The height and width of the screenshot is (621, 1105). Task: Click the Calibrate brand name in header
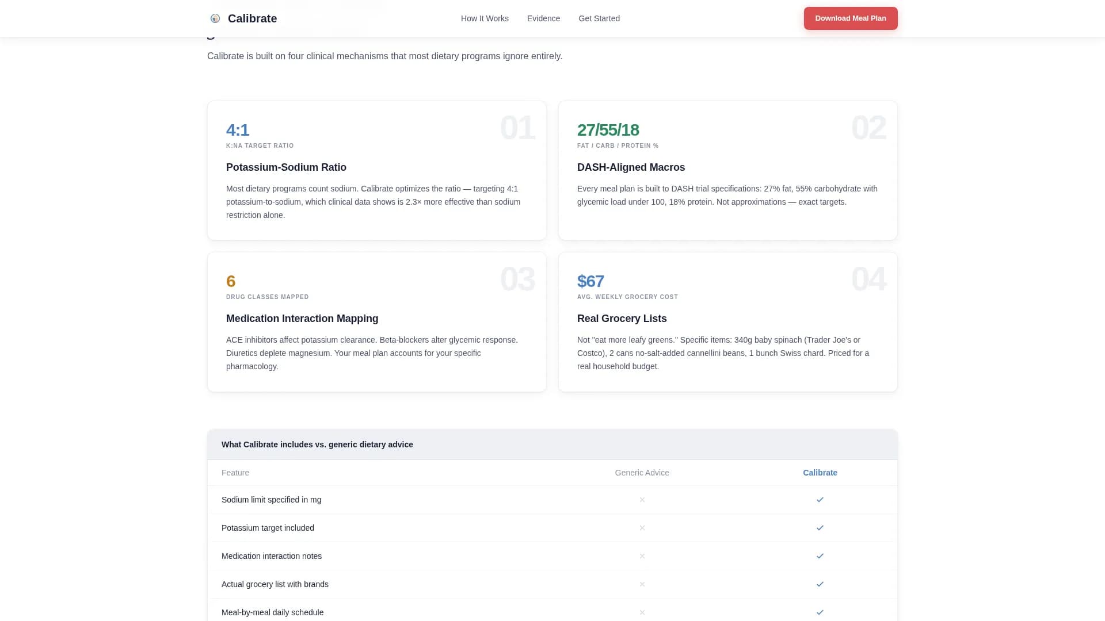point(252,18)
